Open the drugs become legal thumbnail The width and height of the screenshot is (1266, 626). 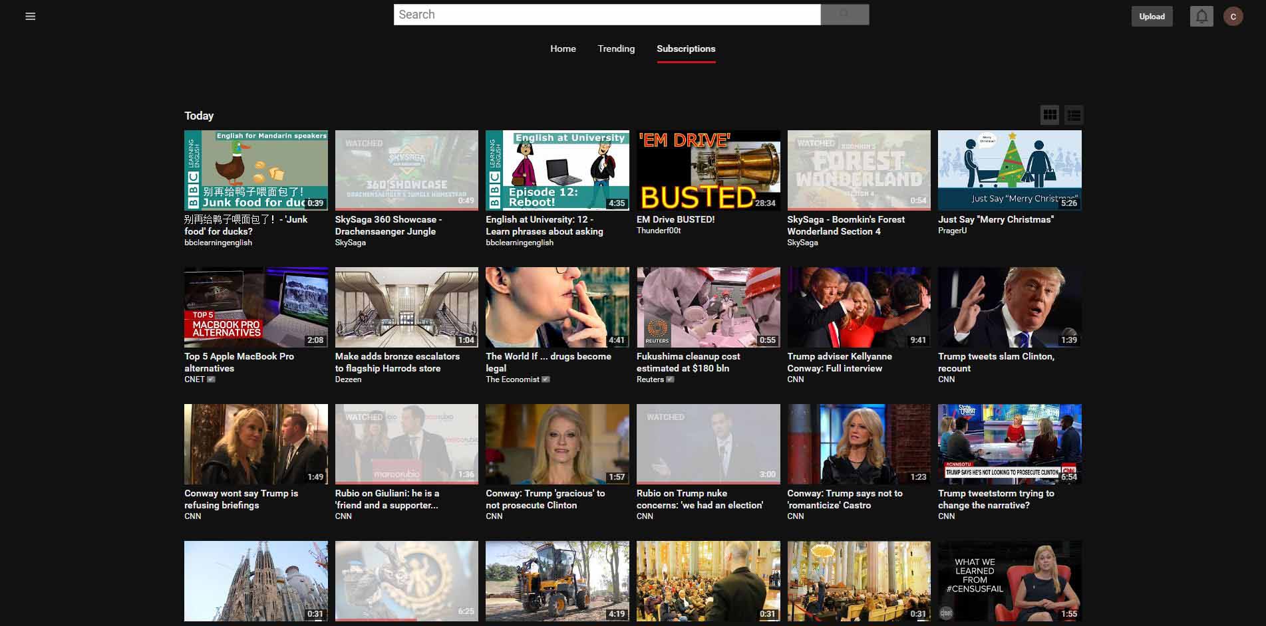pyautogui.click(x=557, y=307)
